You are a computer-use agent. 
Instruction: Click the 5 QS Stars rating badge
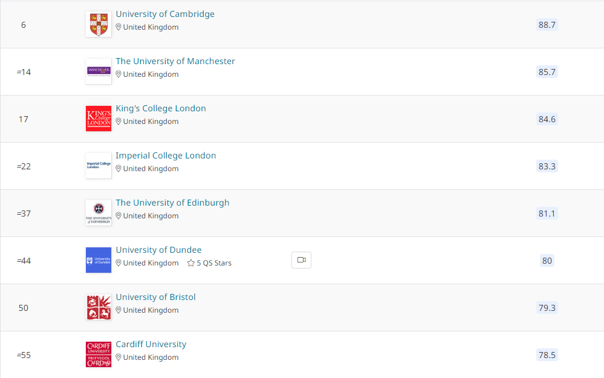210,263
